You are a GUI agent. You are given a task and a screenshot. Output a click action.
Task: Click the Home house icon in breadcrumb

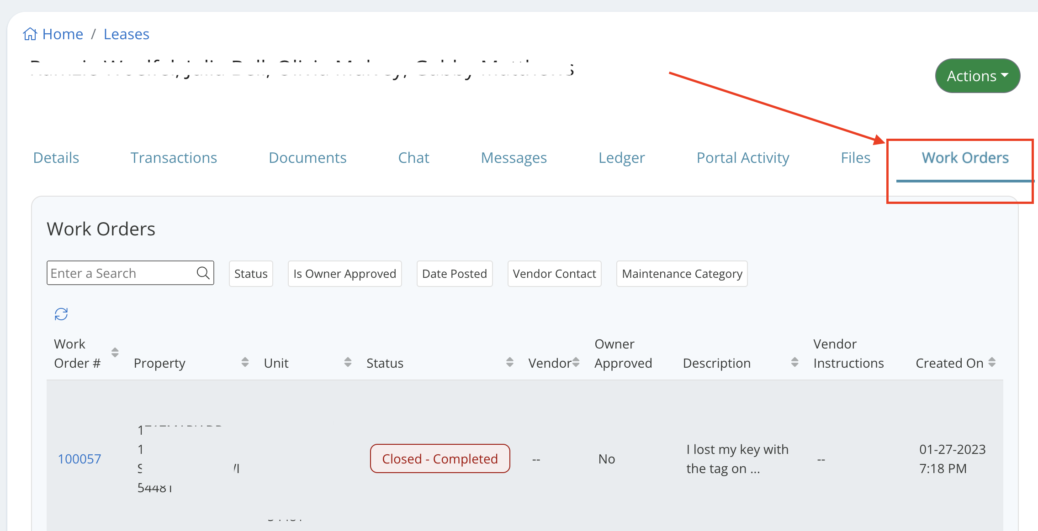point(30,34)
